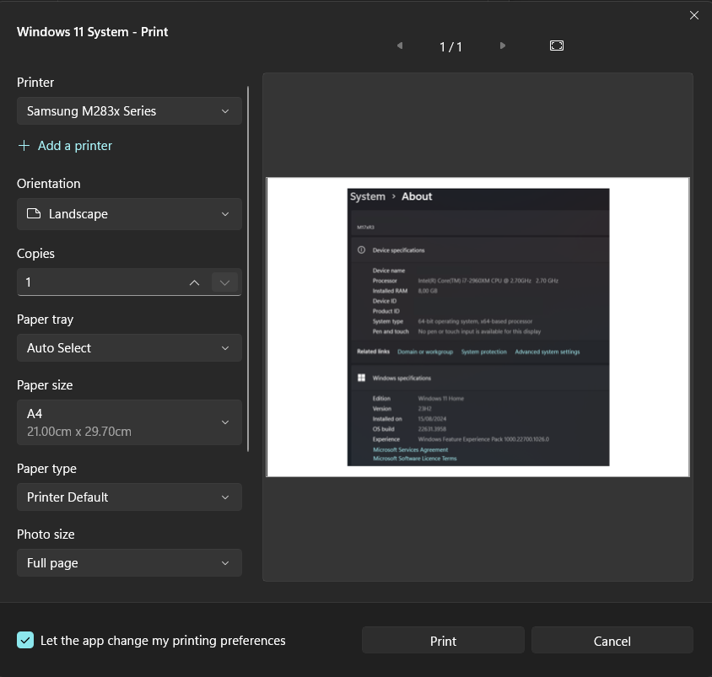The image size is (712, 677).
Task: Open the Photo size dropdown set to Full page
Action: pos(129,563)
